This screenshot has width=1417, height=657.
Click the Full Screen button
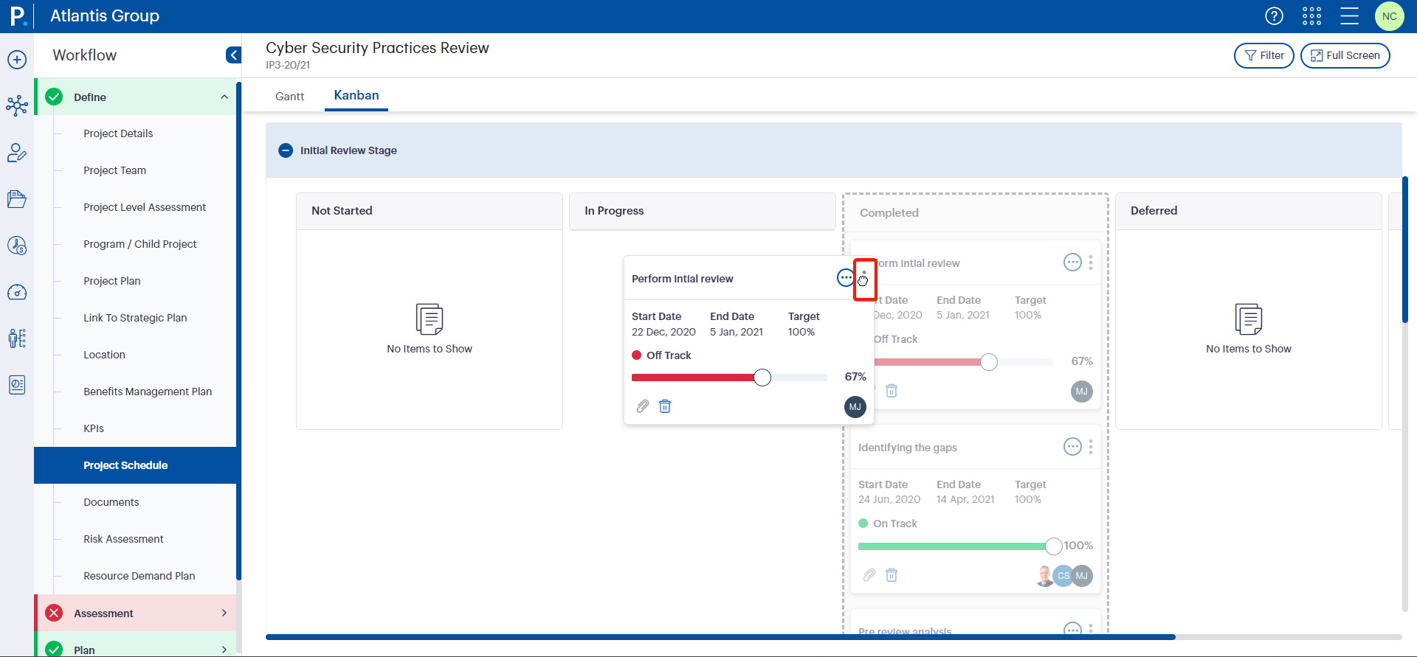(x=1345, y=55)
